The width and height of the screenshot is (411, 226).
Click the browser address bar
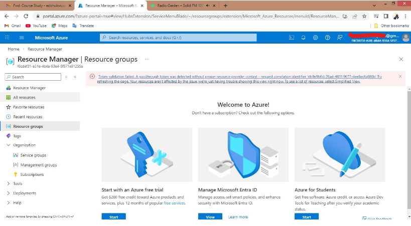pos(191,16)
